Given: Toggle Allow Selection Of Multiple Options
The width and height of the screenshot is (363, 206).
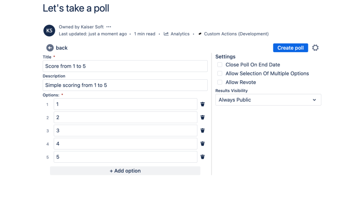Looking at the screenshot, I should coord(220,73).
